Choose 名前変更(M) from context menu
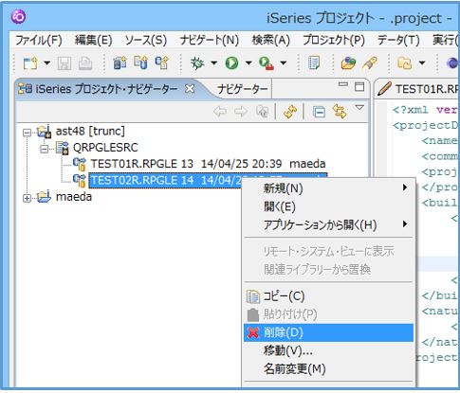This screenshot has width=460, height=393. pyautogui.click(x=329, y=368)
